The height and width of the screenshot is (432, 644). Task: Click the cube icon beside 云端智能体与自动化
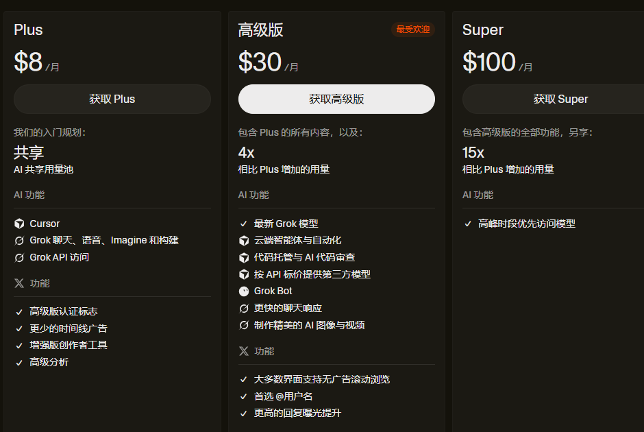pos(244,241)
